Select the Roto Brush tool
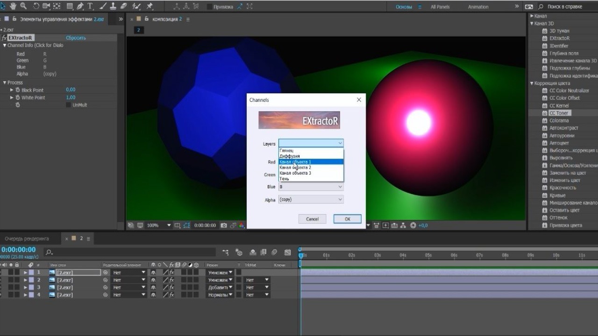Viewport: 598px width, 336px height. pos(136,6)
